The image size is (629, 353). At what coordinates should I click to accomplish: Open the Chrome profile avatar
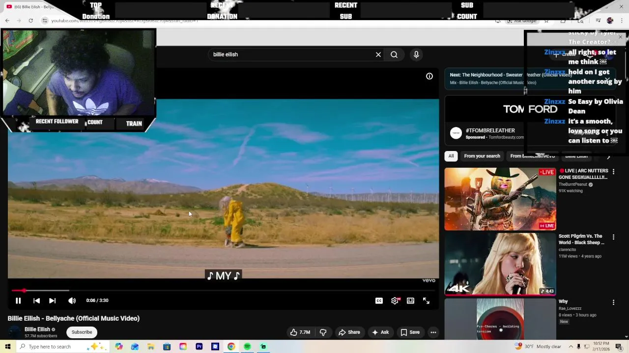(x=610, y=21)
